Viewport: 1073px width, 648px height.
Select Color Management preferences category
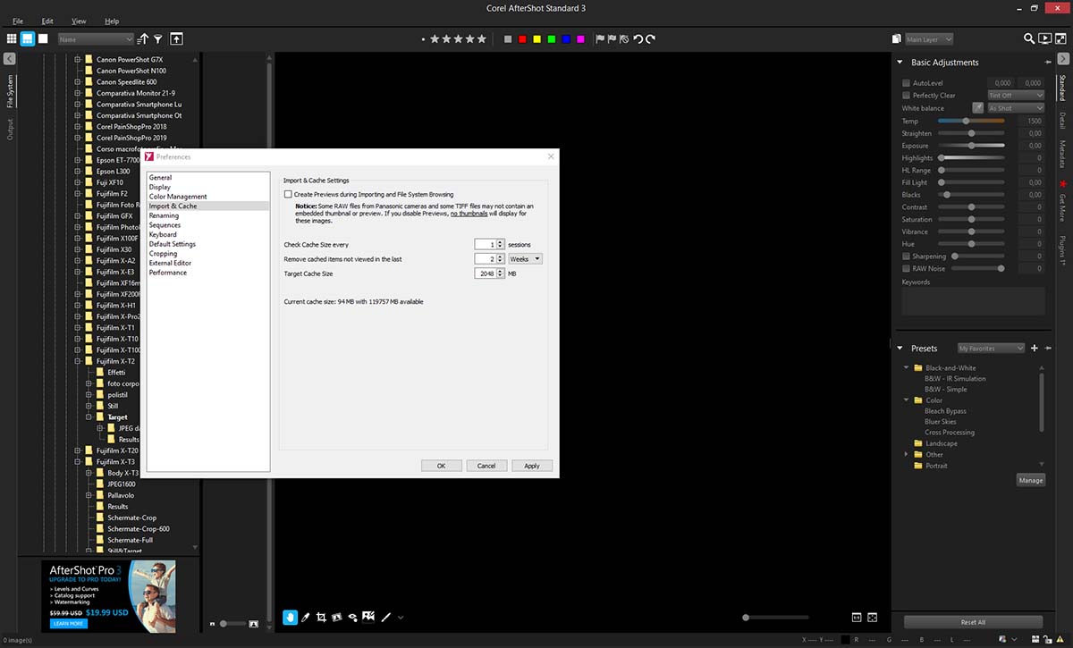coord(178,197)
